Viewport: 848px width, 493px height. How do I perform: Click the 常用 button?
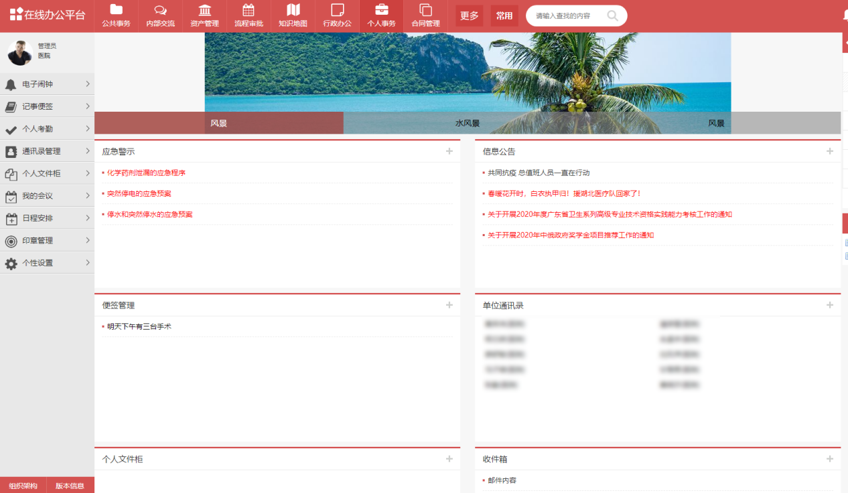504,16
